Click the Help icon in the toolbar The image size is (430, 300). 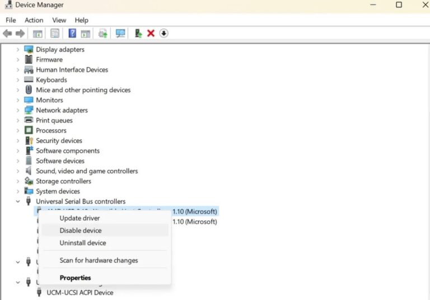pyautogui.click(x=72, y=34)
